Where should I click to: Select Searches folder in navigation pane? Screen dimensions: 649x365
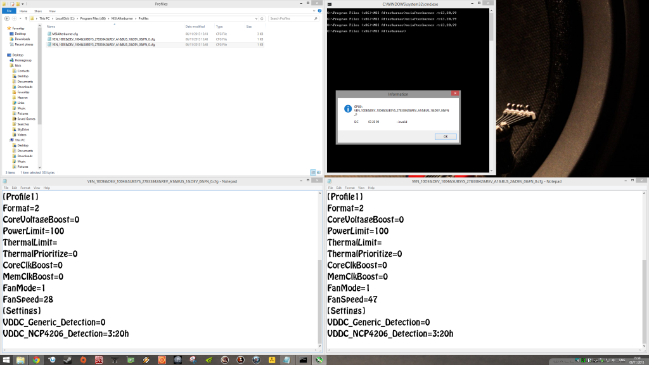coord(23,124)
